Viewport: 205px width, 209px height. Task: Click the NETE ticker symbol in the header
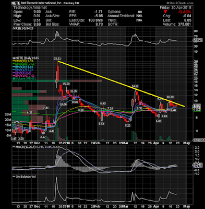[x=16, y=3]
